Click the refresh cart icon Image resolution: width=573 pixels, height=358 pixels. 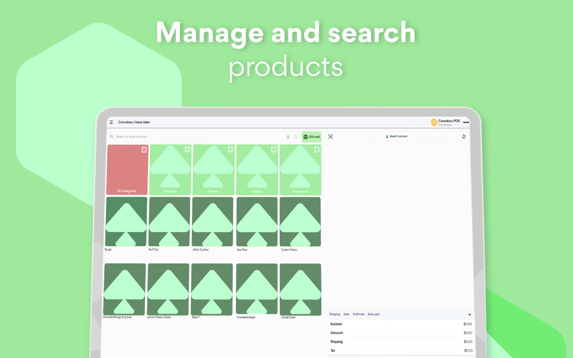click(464, 136)
